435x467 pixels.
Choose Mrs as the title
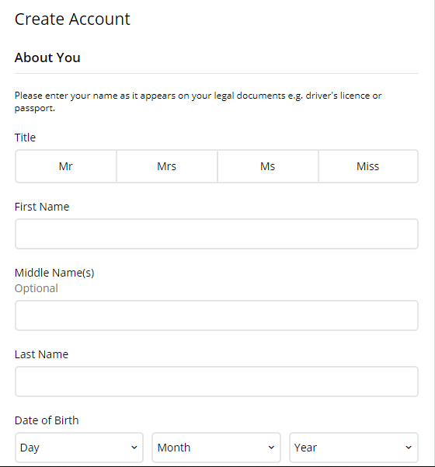[167, 166]
